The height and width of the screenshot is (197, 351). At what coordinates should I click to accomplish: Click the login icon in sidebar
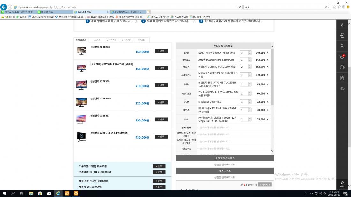coord(342,35)
